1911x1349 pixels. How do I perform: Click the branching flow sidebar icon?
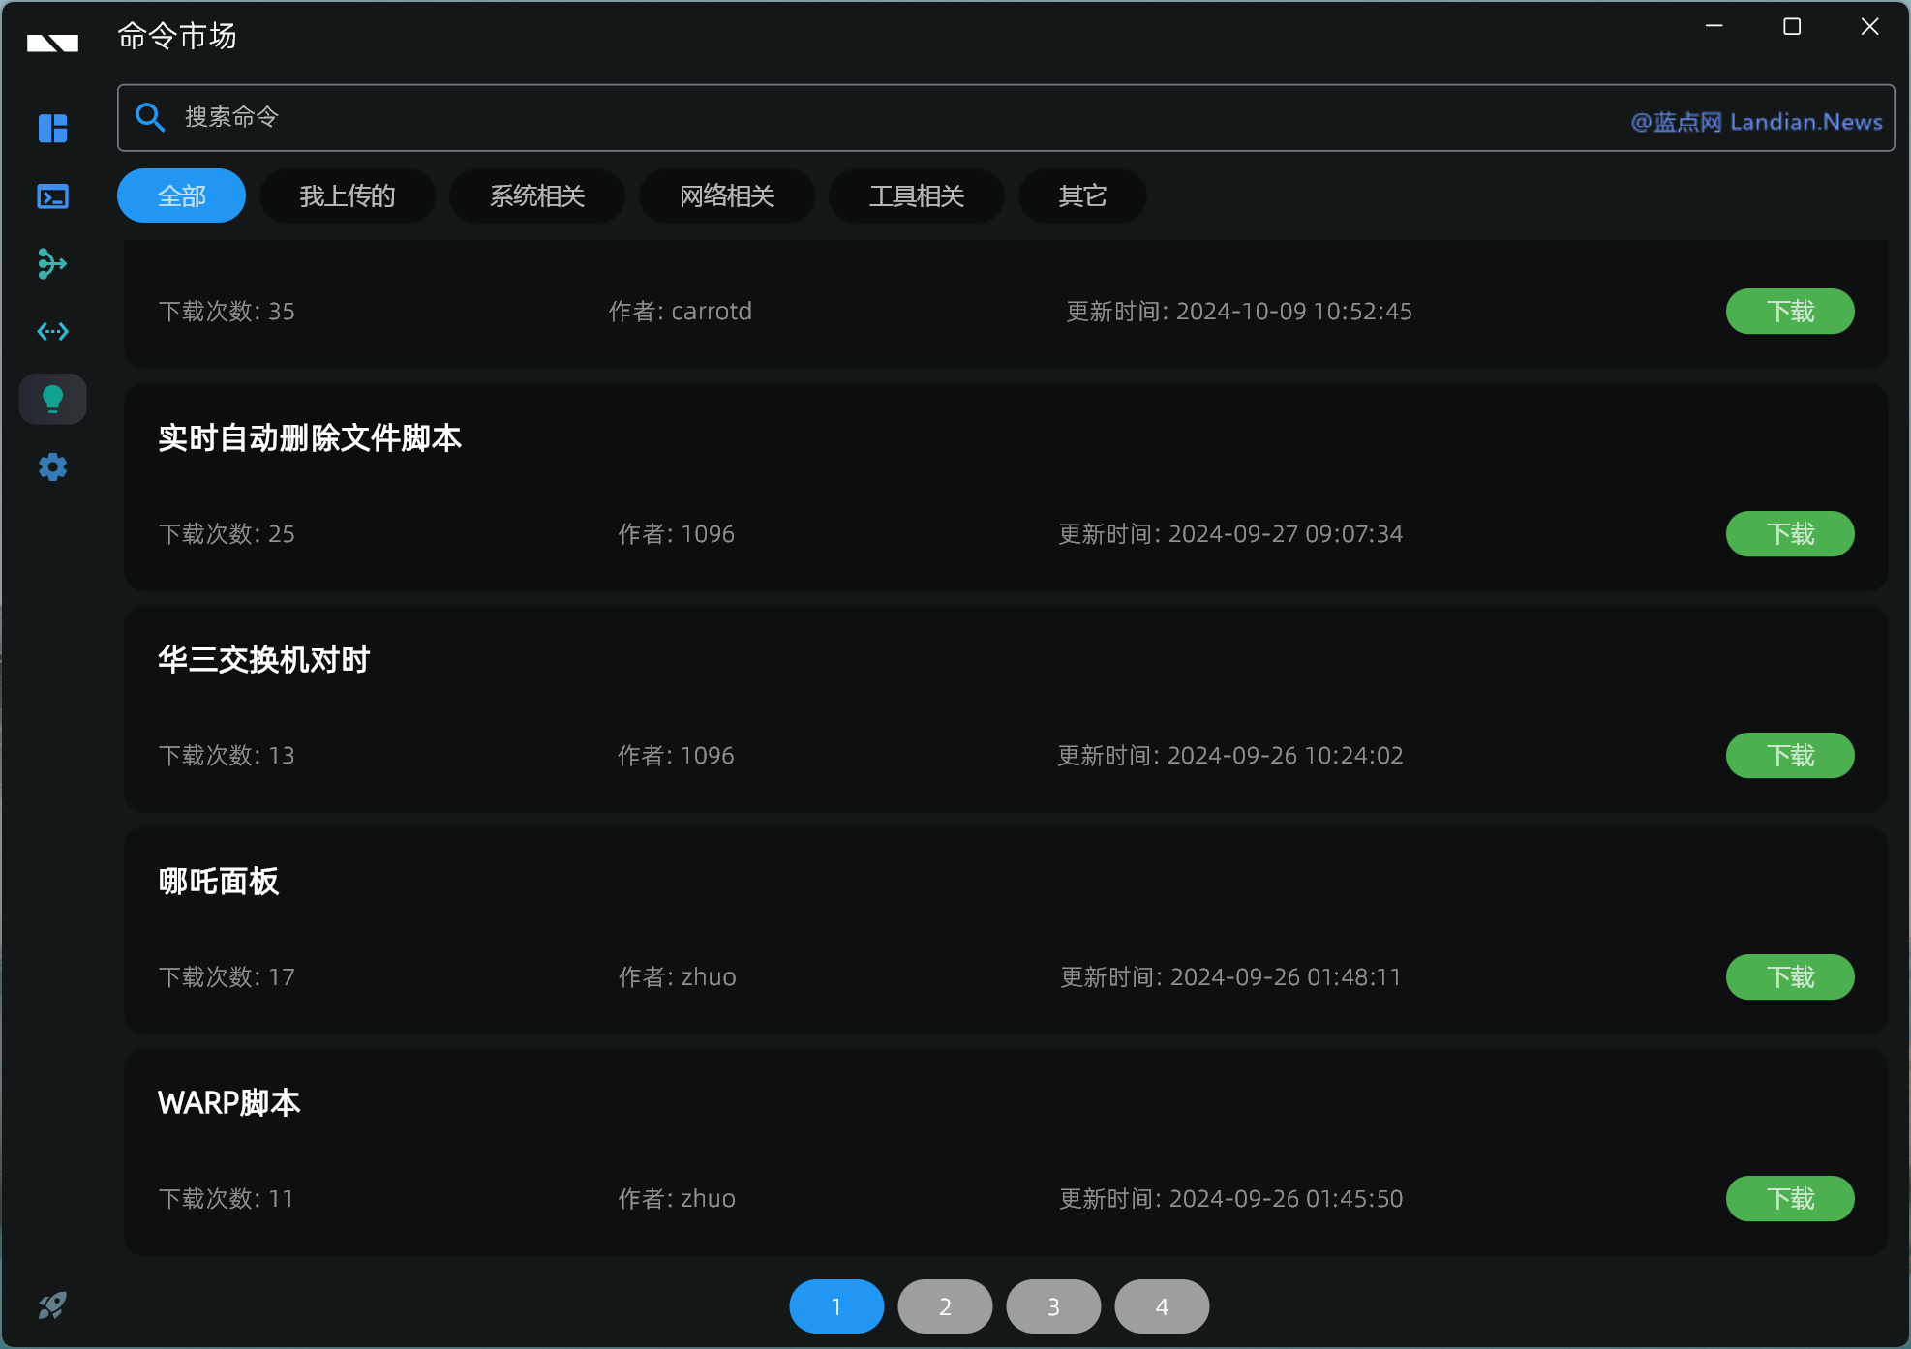(52, 263)
